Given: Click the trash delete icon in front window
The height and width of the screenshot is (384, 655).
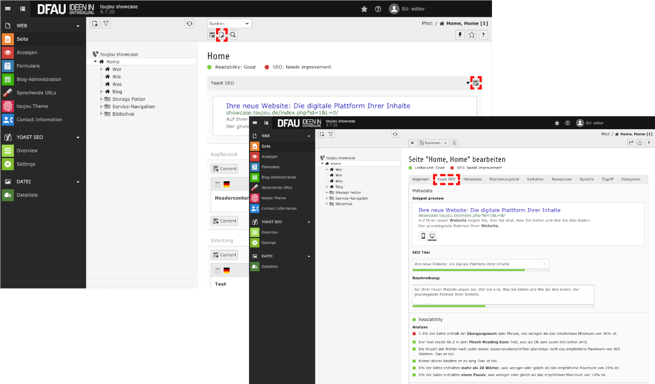Looking at the screenshot, I should point(454,143).
